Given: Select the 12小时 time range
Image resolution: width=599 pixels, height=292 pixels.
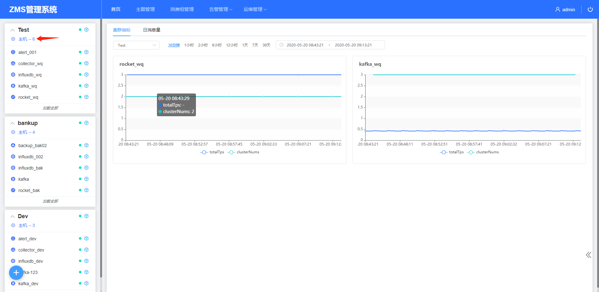Looking at the screenshot, I should pyautogui.click(x=232, y=45).
